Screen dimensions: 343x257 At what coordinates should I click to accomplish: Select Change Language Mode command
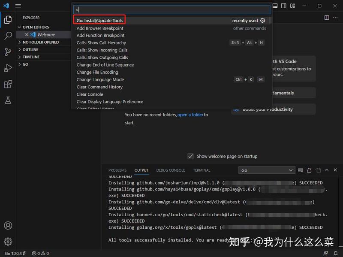click(172, 79)
